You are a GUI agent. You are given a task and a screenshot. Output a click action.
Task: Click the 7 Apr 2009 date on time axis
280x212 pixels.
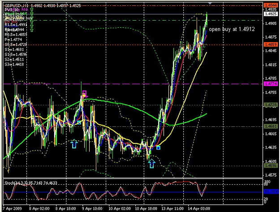12,208
